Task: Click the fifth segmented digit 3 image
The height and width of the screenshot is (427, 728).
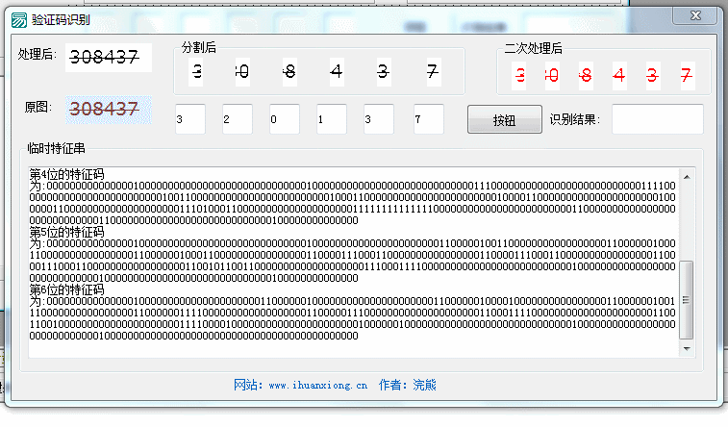Action: (x=384, y=72)
